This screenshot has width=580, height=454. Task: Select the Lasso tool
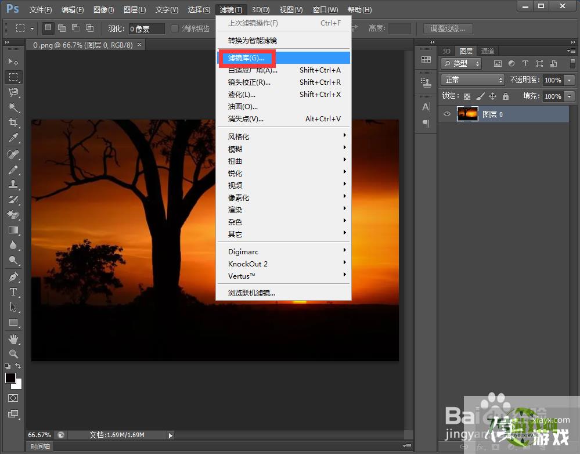[x=13, y=92]
